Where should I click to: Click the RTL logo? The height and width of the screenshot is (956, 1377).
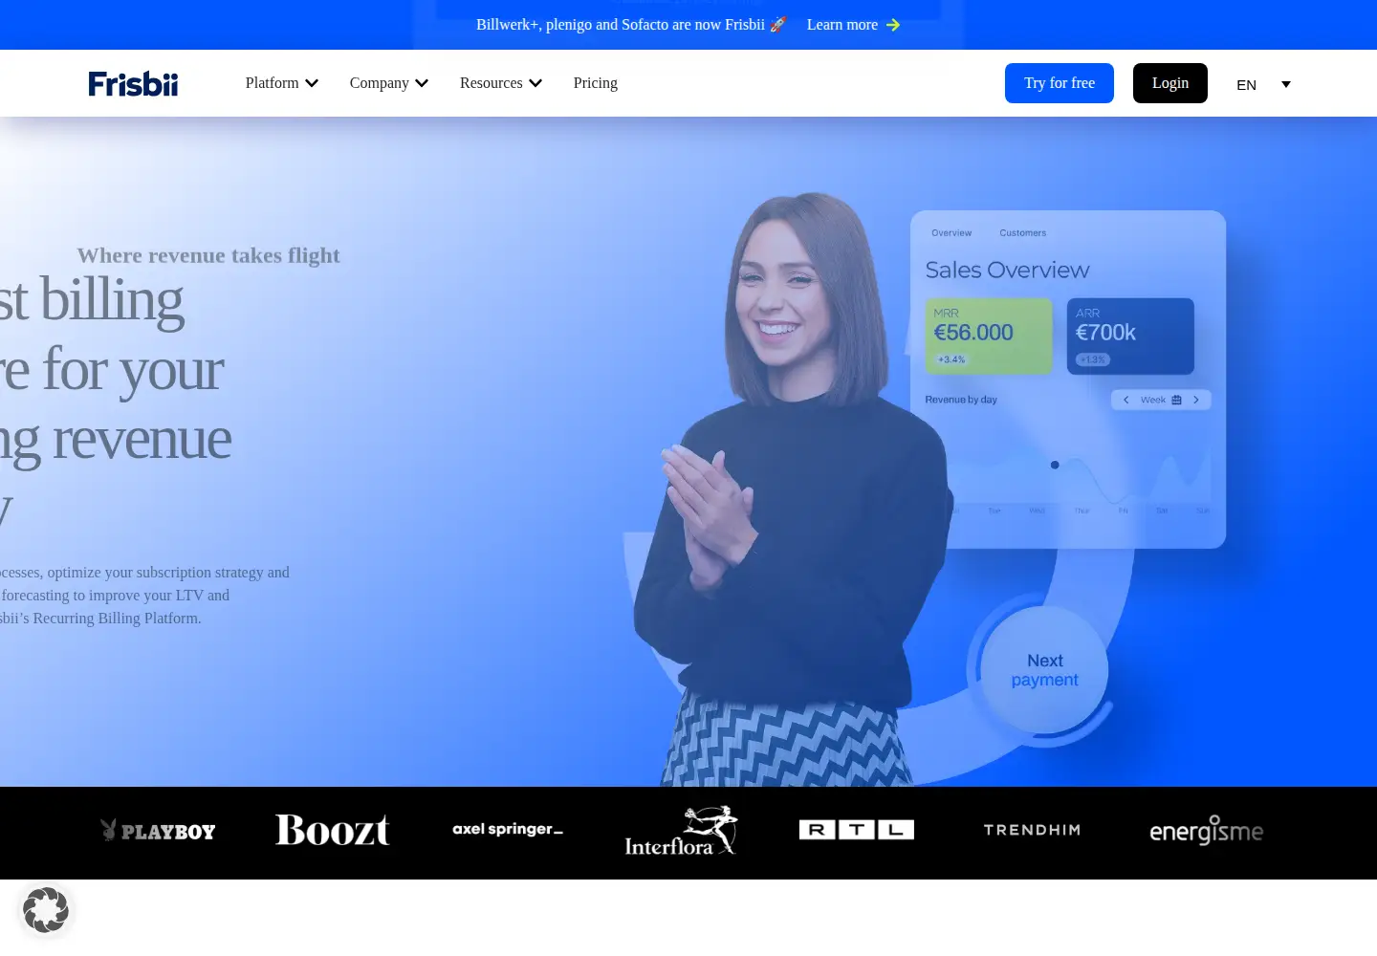pos(857,830)
